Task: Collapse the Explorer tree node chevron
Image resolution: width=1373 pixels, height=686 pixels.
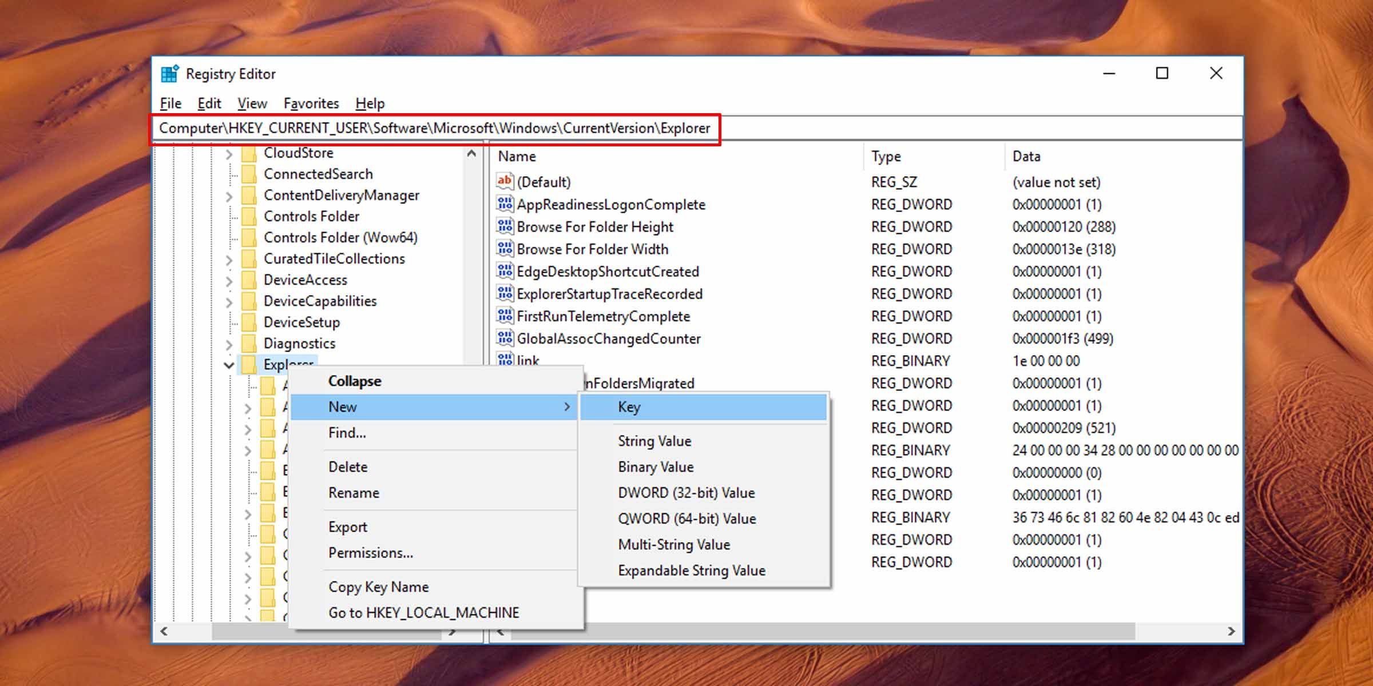Action: (x=229, y=364)
